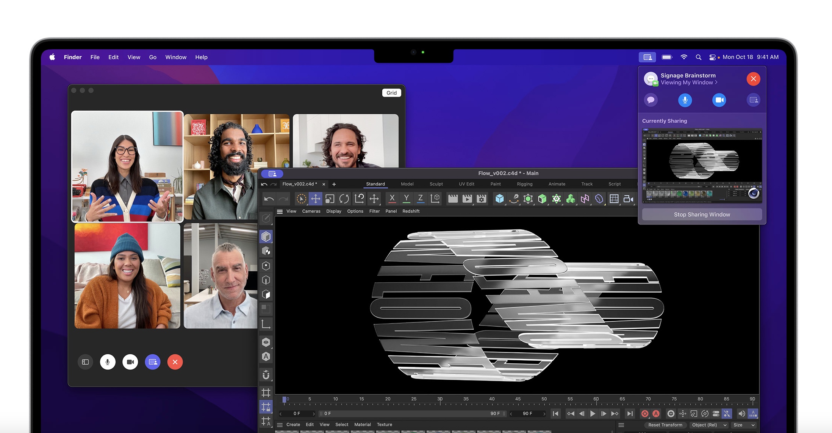This screenshot has height=433, width=832.
Task: Open the Size dropdown
Action: click(744, 425)
